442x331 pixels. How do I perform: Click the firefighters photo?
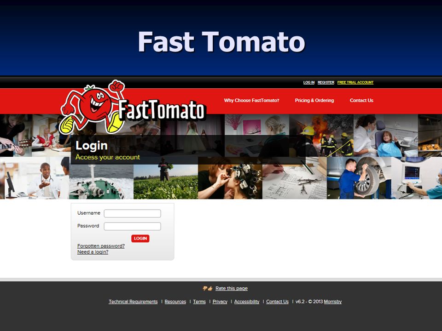[321, 135]
